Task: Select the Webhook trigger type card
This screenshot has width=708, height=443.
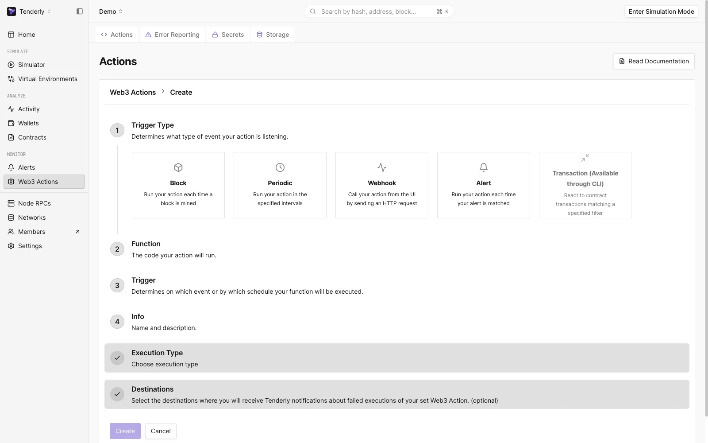Action: coord(382,185)
